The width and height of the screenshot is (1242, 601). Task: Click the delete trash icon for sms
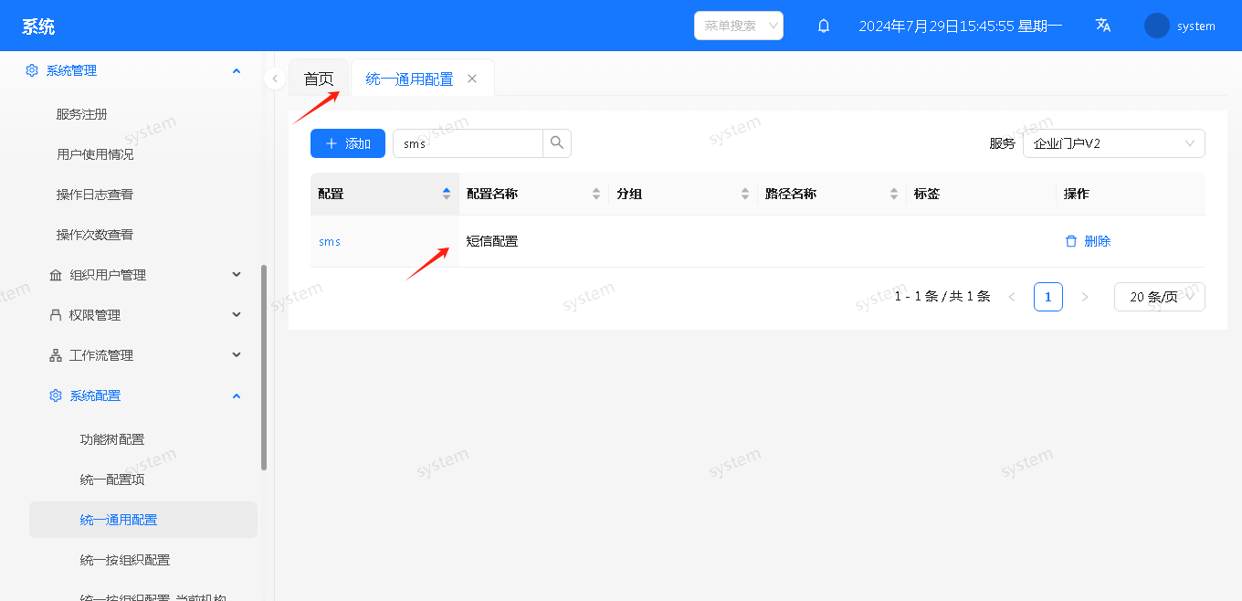(x=1071, y=241)
